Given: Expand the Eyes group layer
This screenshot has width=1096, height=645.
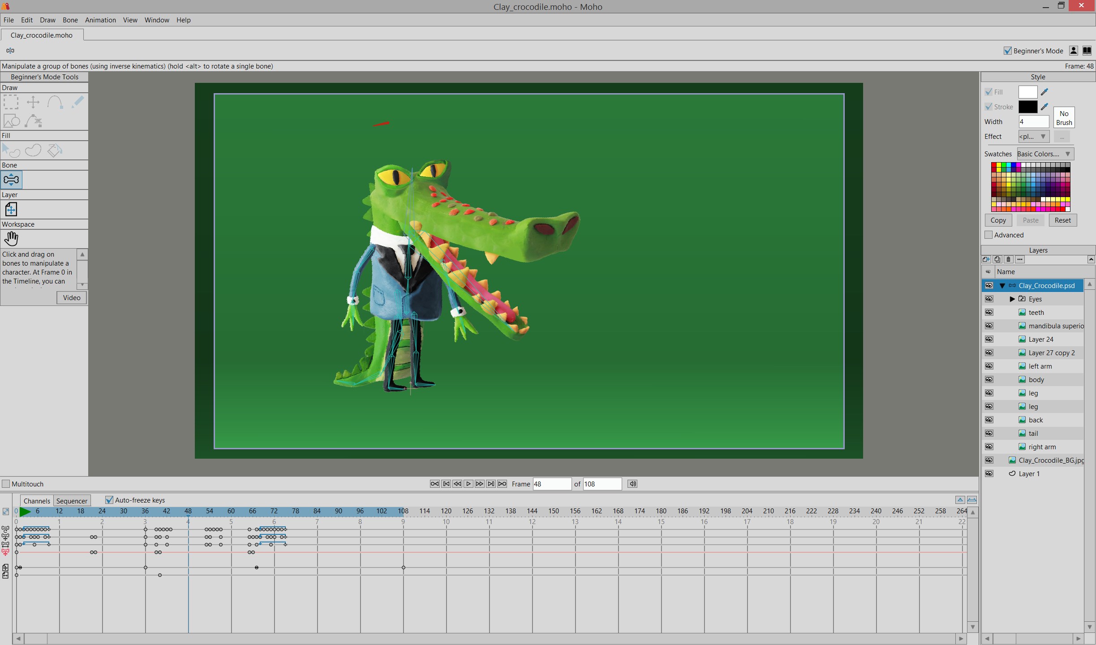Looking at the screenshot, I should [x=1012, y=299].
